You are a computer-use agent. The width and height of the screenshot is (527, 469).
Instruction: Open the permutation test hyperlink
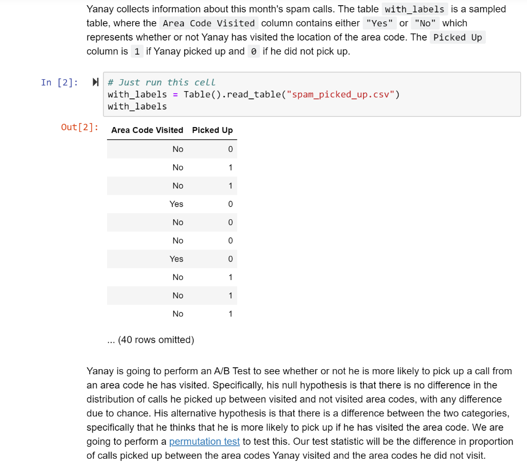point(204,441)
